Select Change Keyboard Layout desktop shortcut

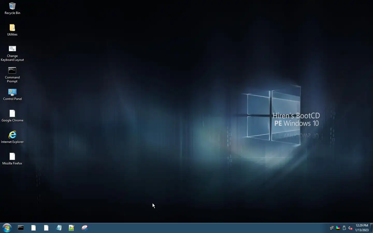(x=12, y=54)
